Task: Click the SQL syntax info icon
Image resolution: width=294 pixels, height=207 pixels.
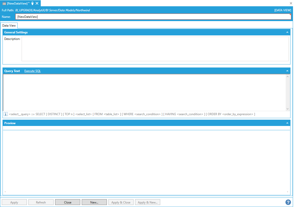Action: click(x=6, y=114)
